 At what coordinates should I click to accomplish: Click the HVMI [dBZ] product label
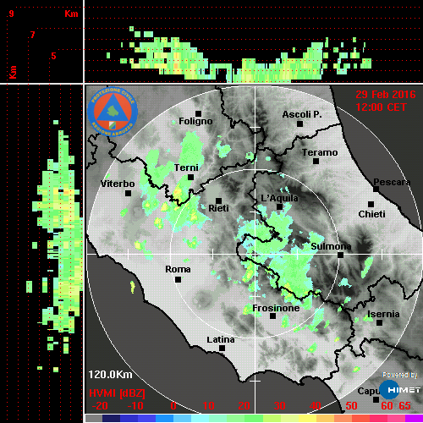click(117, 393)
